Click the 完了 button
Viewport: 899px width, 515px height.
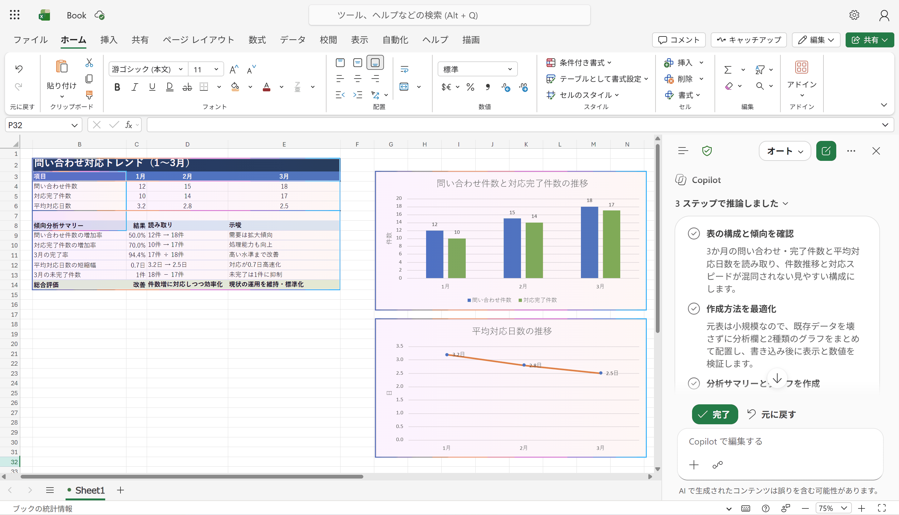coord(715,414)
